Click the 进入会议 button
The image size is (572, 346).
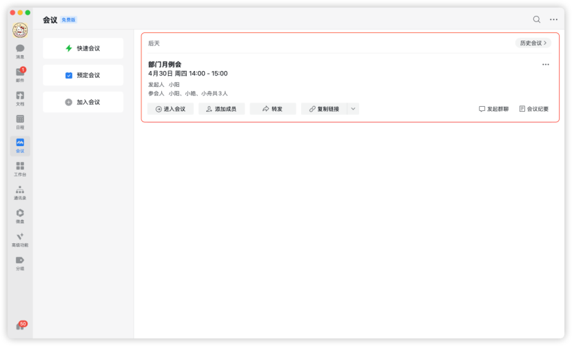170,109
